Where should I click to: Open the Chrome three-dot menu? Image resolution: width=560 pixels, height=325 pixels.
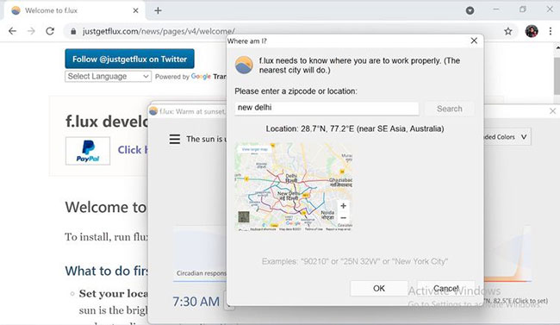(x=551, y=31)
